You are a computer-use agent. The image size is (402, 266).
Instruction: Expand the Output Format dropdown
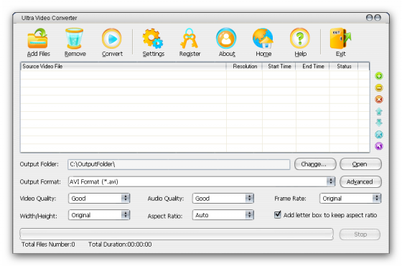pyautogui.click(x=331, y=181)
